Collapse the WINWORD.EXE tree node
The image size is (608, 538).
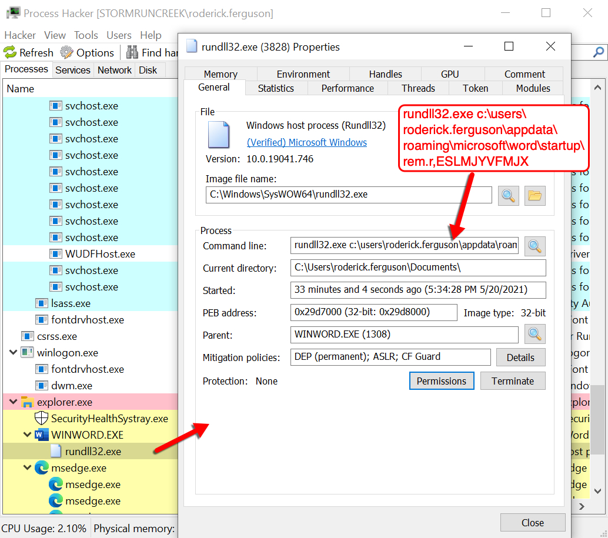(27, 435)
